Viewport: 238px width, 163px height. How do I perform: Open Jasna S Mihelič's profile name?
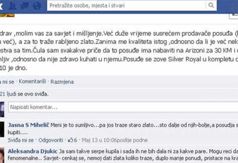coord(29,125)
